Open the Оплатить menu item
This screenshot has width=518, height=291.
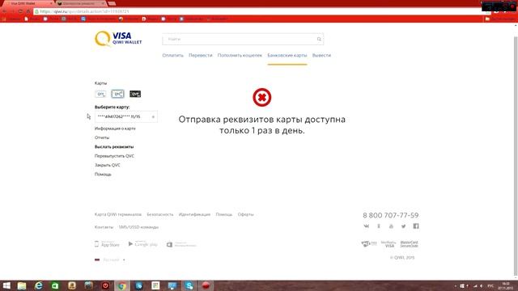(172, 56)
